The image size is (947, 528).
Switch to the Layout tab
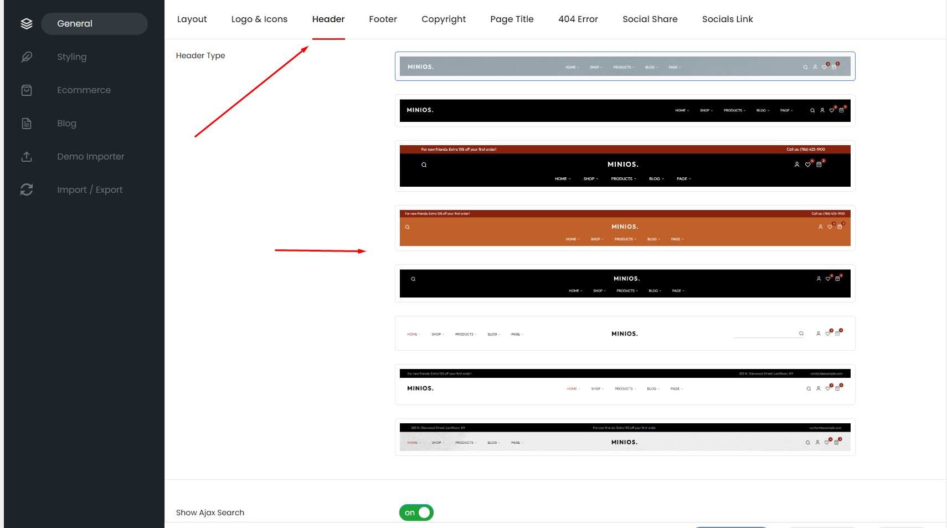click(x=192, y=19)
